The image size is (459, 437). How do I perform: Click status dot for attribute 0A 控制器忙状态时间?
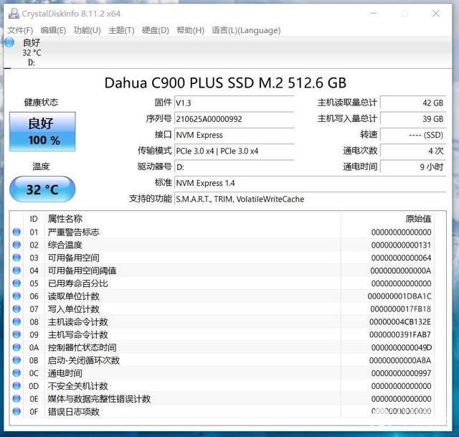[x=16, y=347]
